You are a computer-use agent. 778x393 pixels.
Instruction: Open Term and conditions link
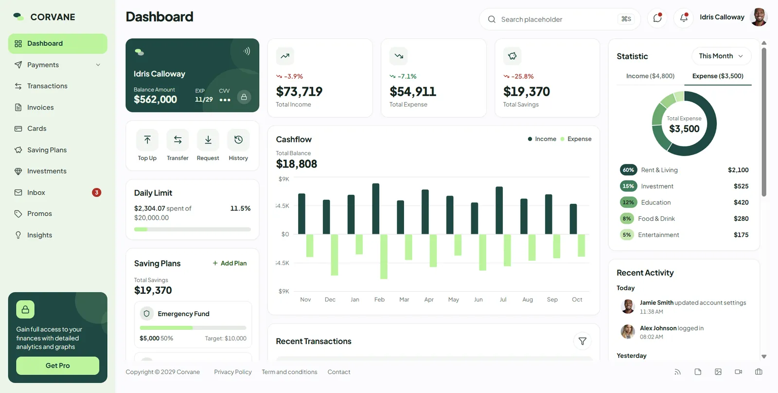point(289,372)
